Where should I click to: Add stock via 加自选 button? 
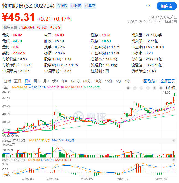166,6
